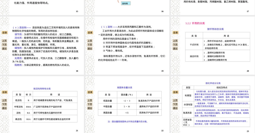This screenshot has width=255, height=133.
Task: Click 目录 button on slide 22
Action: coord(90,92)
